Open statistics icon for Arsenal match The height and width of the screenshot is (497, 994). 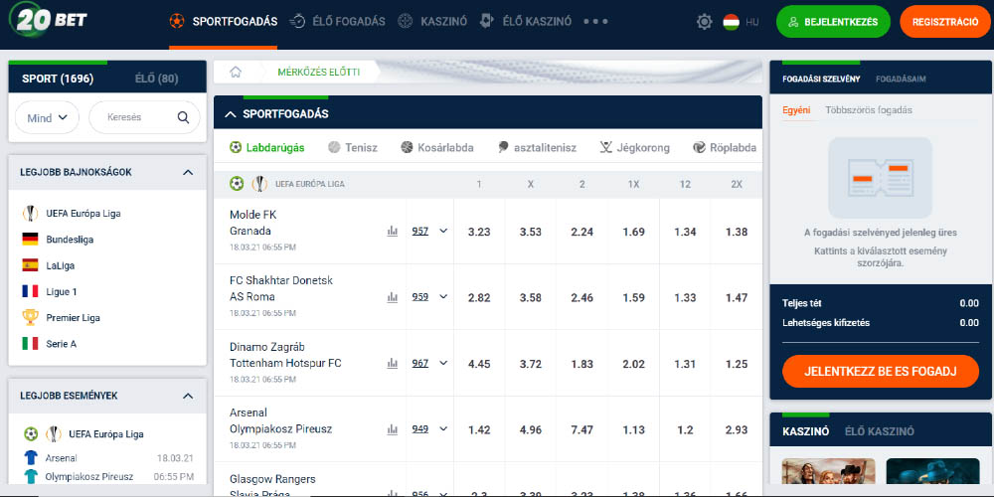[x=393, y=429]
